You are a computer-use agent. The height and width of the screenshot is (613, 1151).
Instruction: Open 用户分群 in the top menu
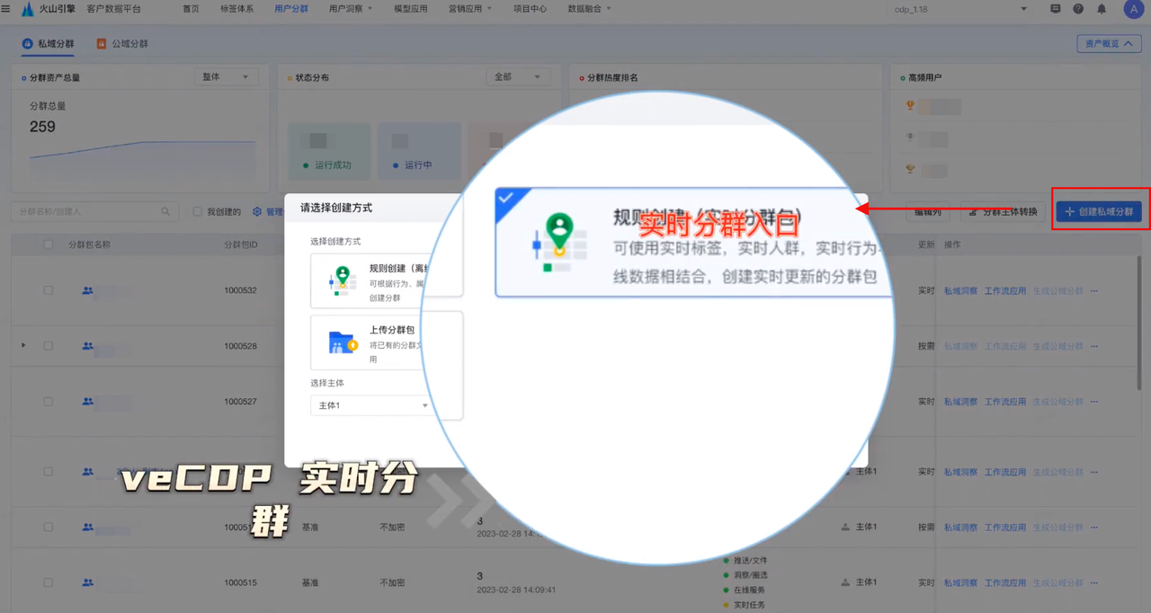pyautogui.click(x=291, y=9)
